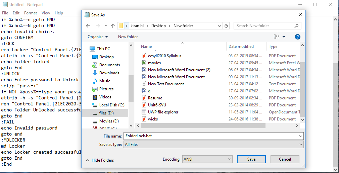Image resolution: width=339 pixels, height=173 pixels.
Task: Click kiran bl in address breadcrumb
Action: (x=138, y=26)
